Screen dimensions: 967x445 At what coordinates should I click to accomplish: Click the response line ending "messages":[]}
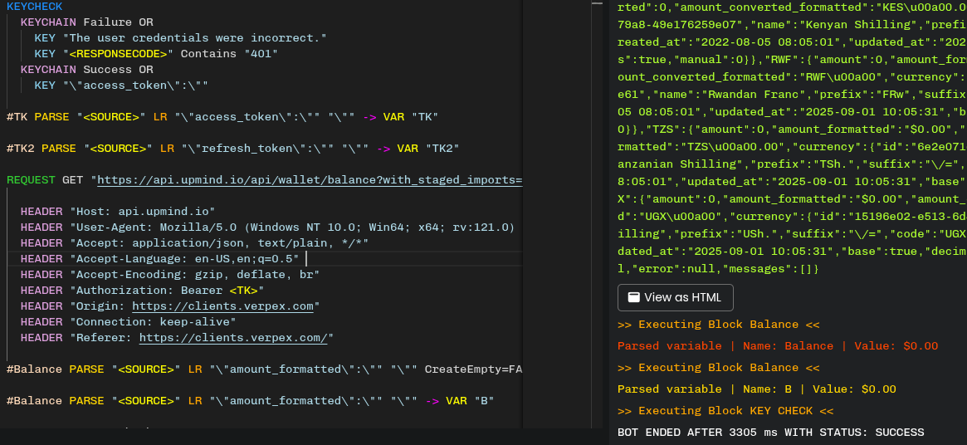click(718, 269)
